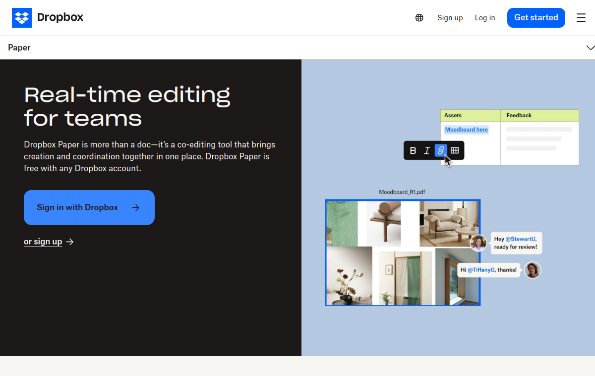Click the green fabric moodboard image
The image size is (595, 376).
click(342, 224)
